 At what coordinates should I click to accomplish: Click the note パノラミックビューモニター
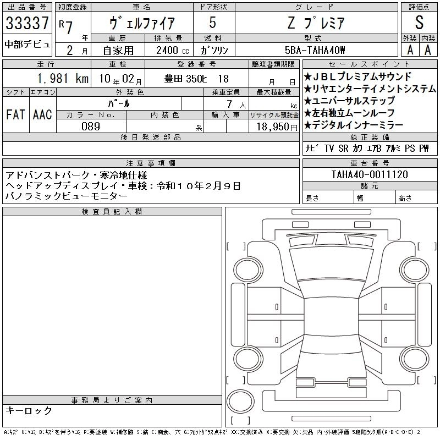coord(67,196)
